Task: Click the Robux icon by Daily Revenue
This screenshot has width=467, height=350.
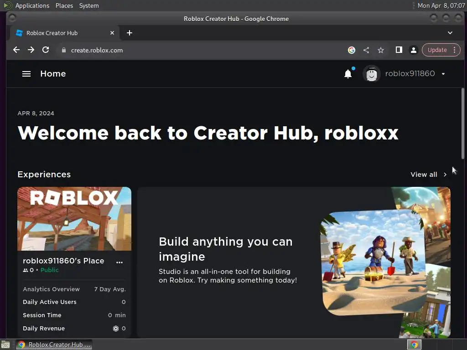Action: tap(116, 329)
